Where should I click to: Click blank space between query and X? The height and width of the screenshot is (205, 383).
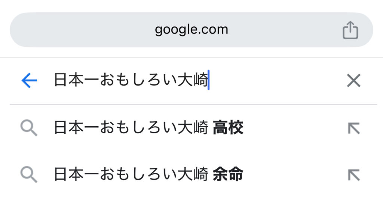click(x=276, y=80)
